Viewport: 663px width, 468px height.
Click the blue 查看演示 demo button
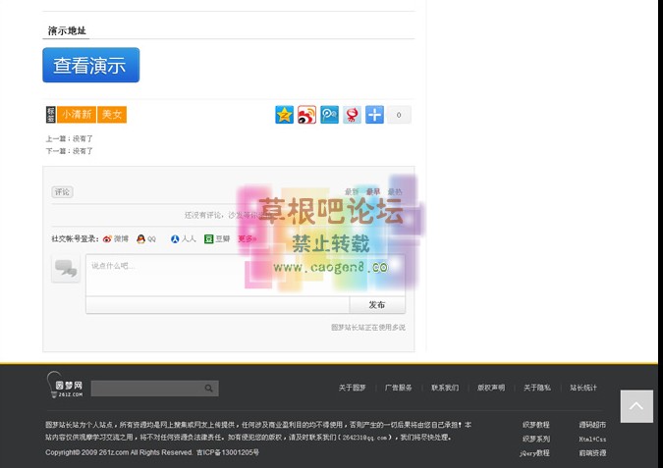[x=91, y=65]
